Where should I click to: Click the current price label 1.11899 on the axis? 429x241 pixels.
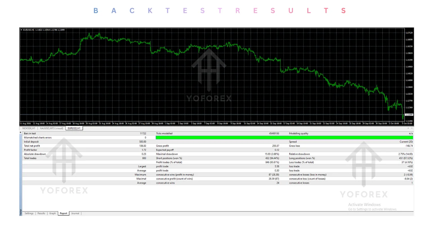[409, 115]
